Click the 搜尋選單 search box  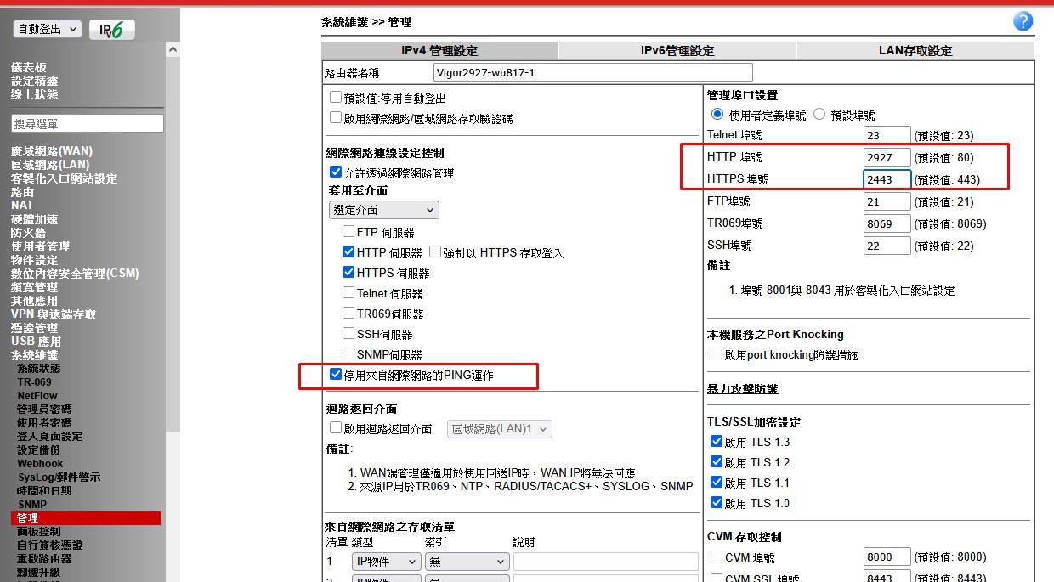coord(87,124)
